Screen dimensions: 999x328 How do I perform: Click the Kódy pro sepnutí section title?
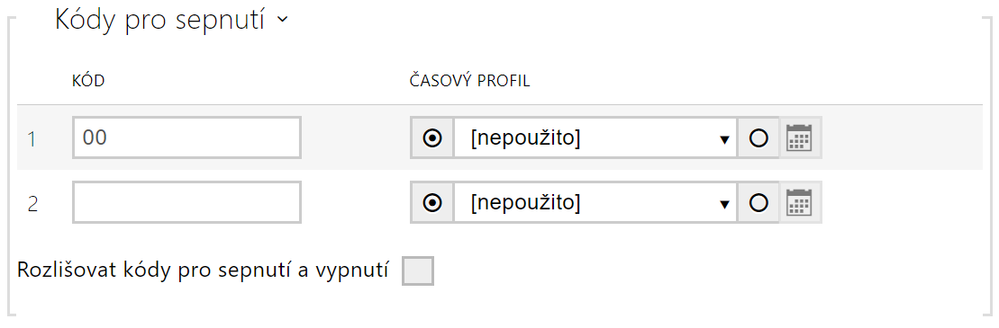160,21
